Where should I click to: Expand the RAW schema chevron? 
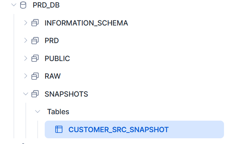[x=25, y=76]
